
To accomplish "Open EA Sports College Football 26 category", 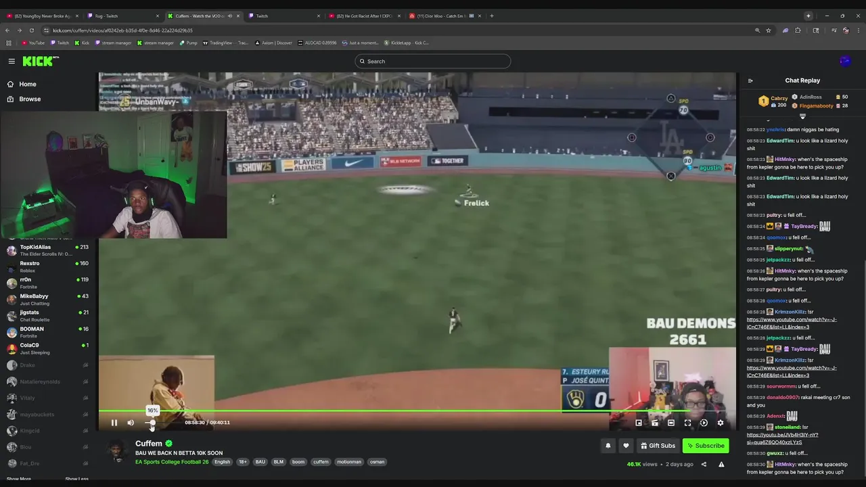I will (x=172, y=462).
